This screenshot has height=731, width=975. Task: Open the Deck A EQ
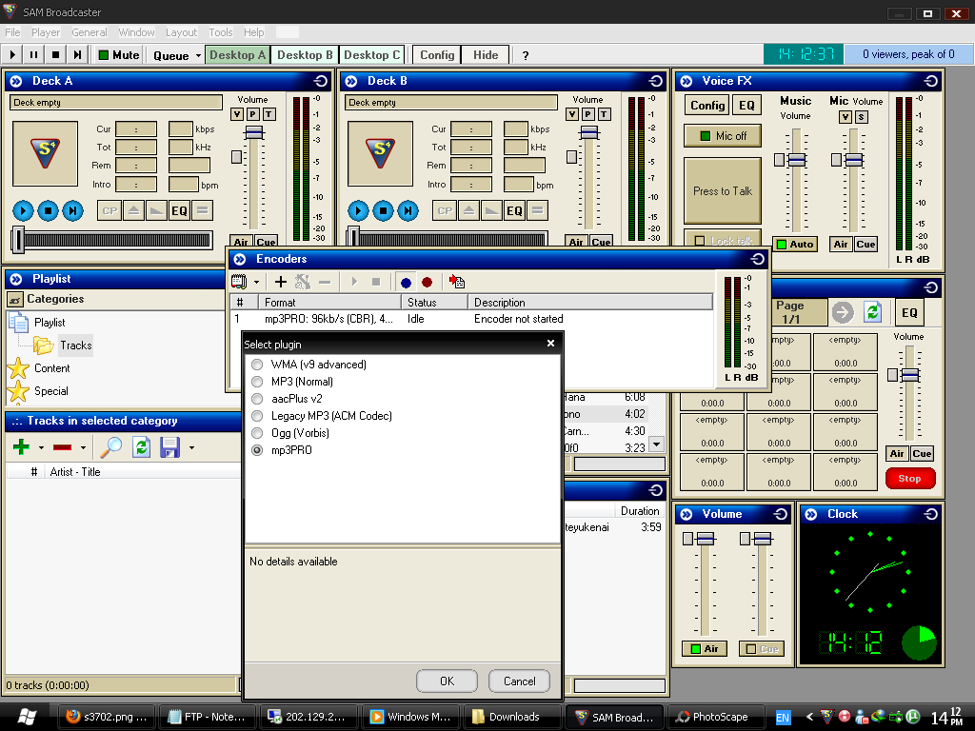[179, 210]
